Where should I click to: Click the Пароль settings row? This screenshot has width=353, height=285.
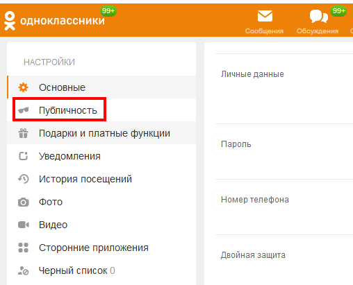click(284, 151)
